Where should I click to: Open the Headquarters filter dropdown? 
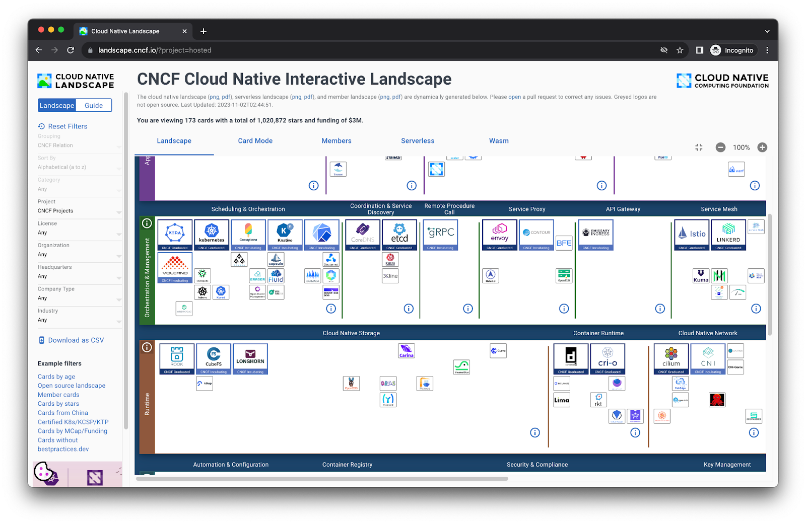pos(80,276)
